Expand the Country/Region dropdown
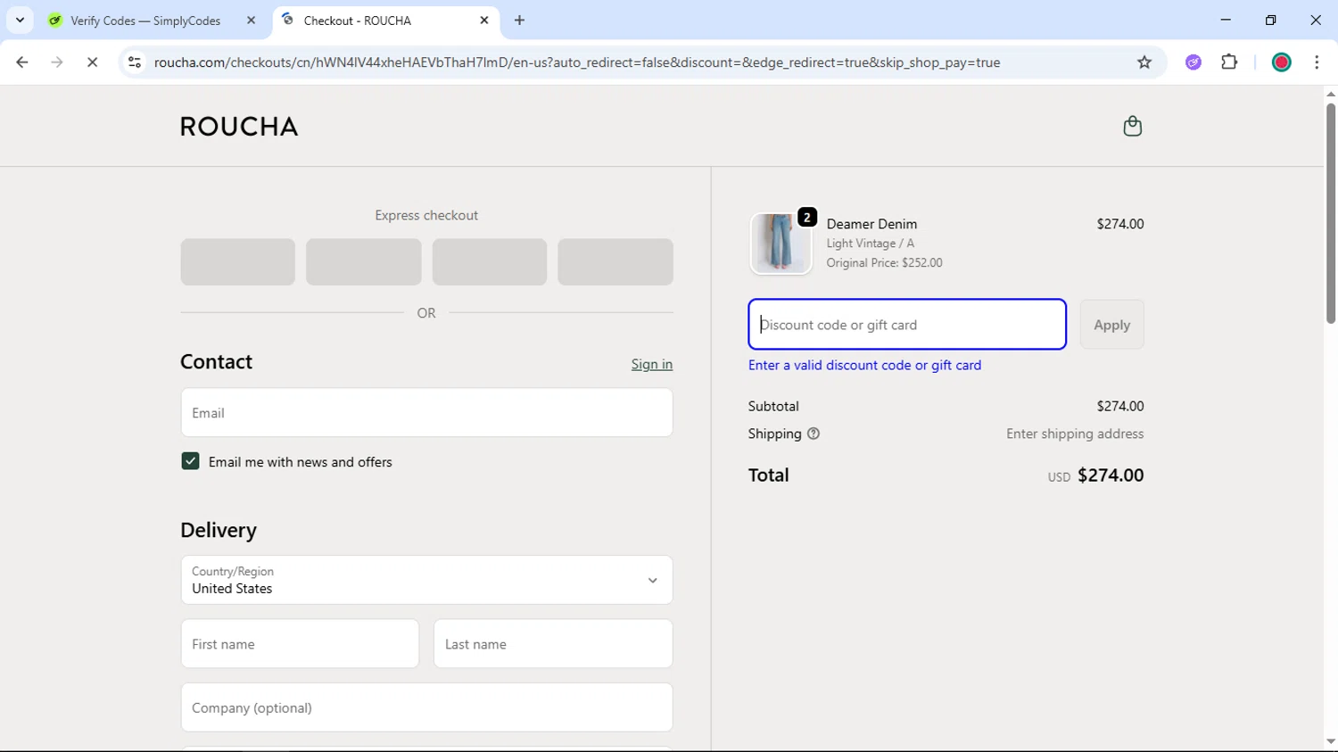 pyautogui.click(x=426, y=580)
